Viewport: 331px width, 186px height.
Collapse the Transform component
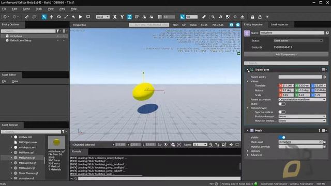247,70
